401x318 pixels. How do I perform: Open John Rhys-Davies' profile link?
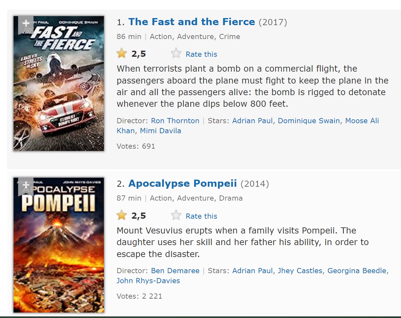148,281
